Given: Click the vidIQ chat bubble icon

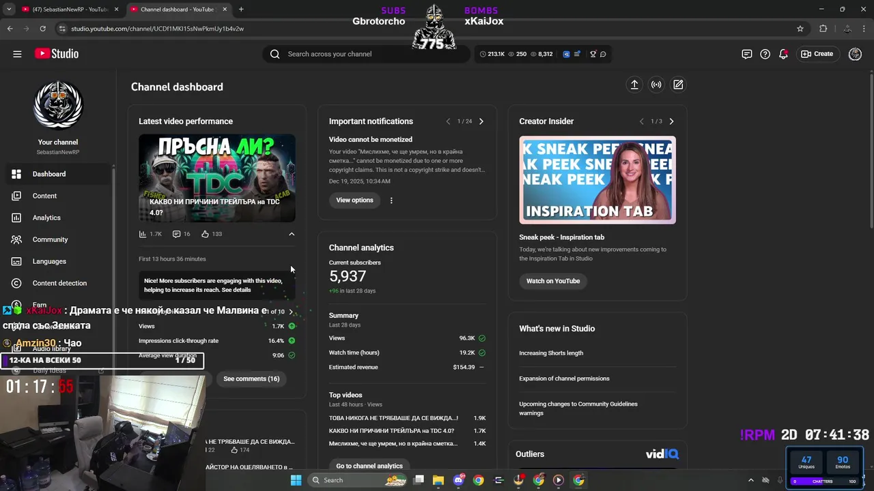Looking at the screenshot, I should tap(603, 54).
